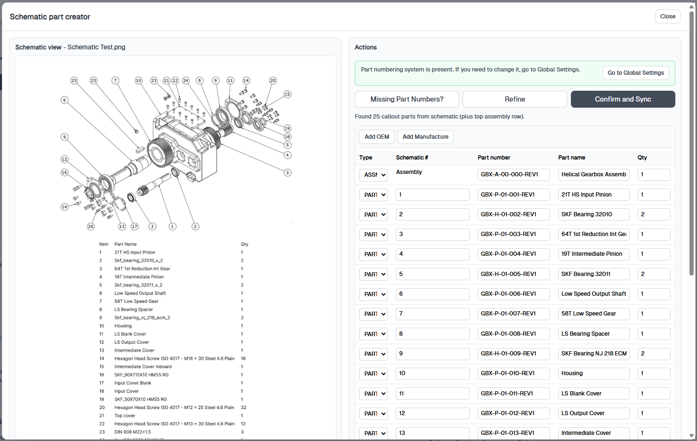
Task: Edit part number GBX-P-01-010-REV1 field
Action: 513,373
